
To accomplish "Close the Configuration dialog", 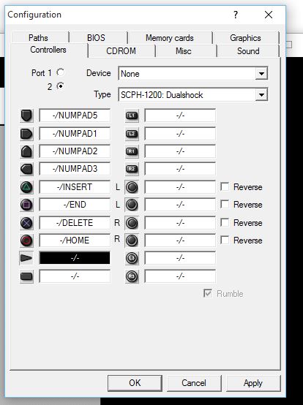I will (x=269, y=15).
